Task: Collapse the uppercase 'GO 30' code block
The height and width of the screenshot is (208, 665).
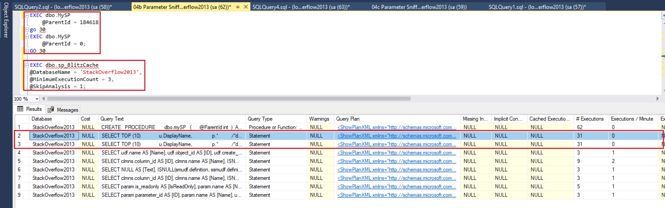Action: 27,51
